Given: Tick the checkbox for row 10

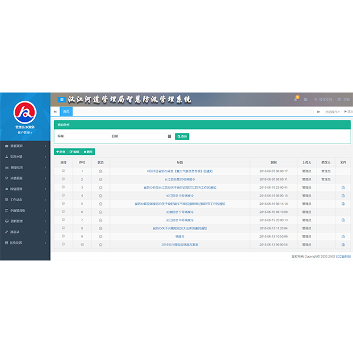Looking at the screenshot, I should click(64, 244).
